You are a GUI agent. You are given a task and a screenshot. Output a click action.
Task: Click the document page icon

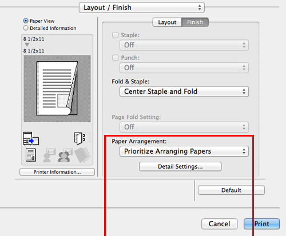pos(31,155)
